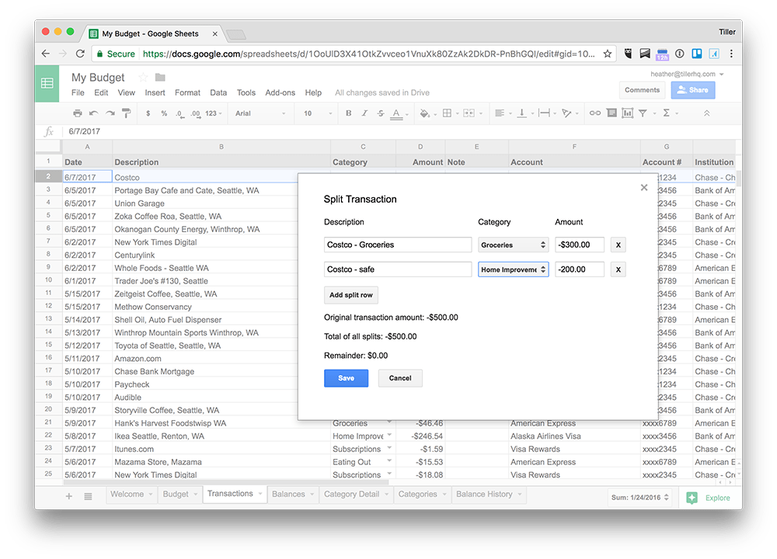Switch to the Category Detail sheet tab

tap(355, 494)
